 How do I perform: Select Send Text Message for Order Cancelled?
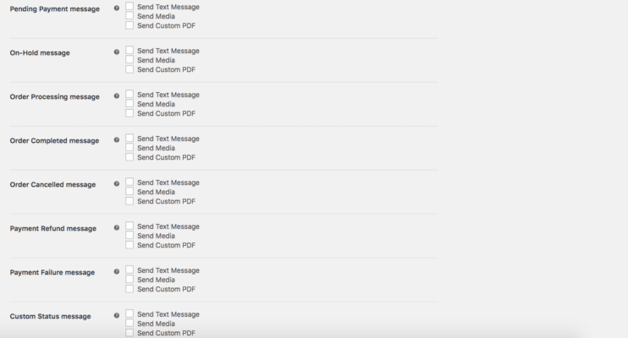(129, 182)
